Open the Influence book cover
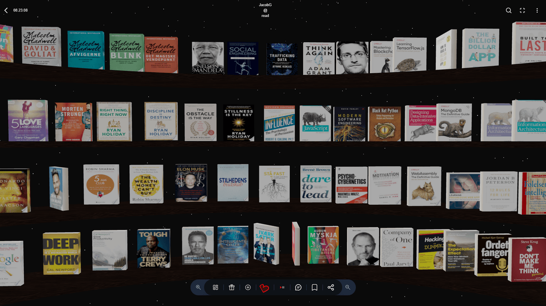Viewport: 546px width, 306px height. (279, 123)
